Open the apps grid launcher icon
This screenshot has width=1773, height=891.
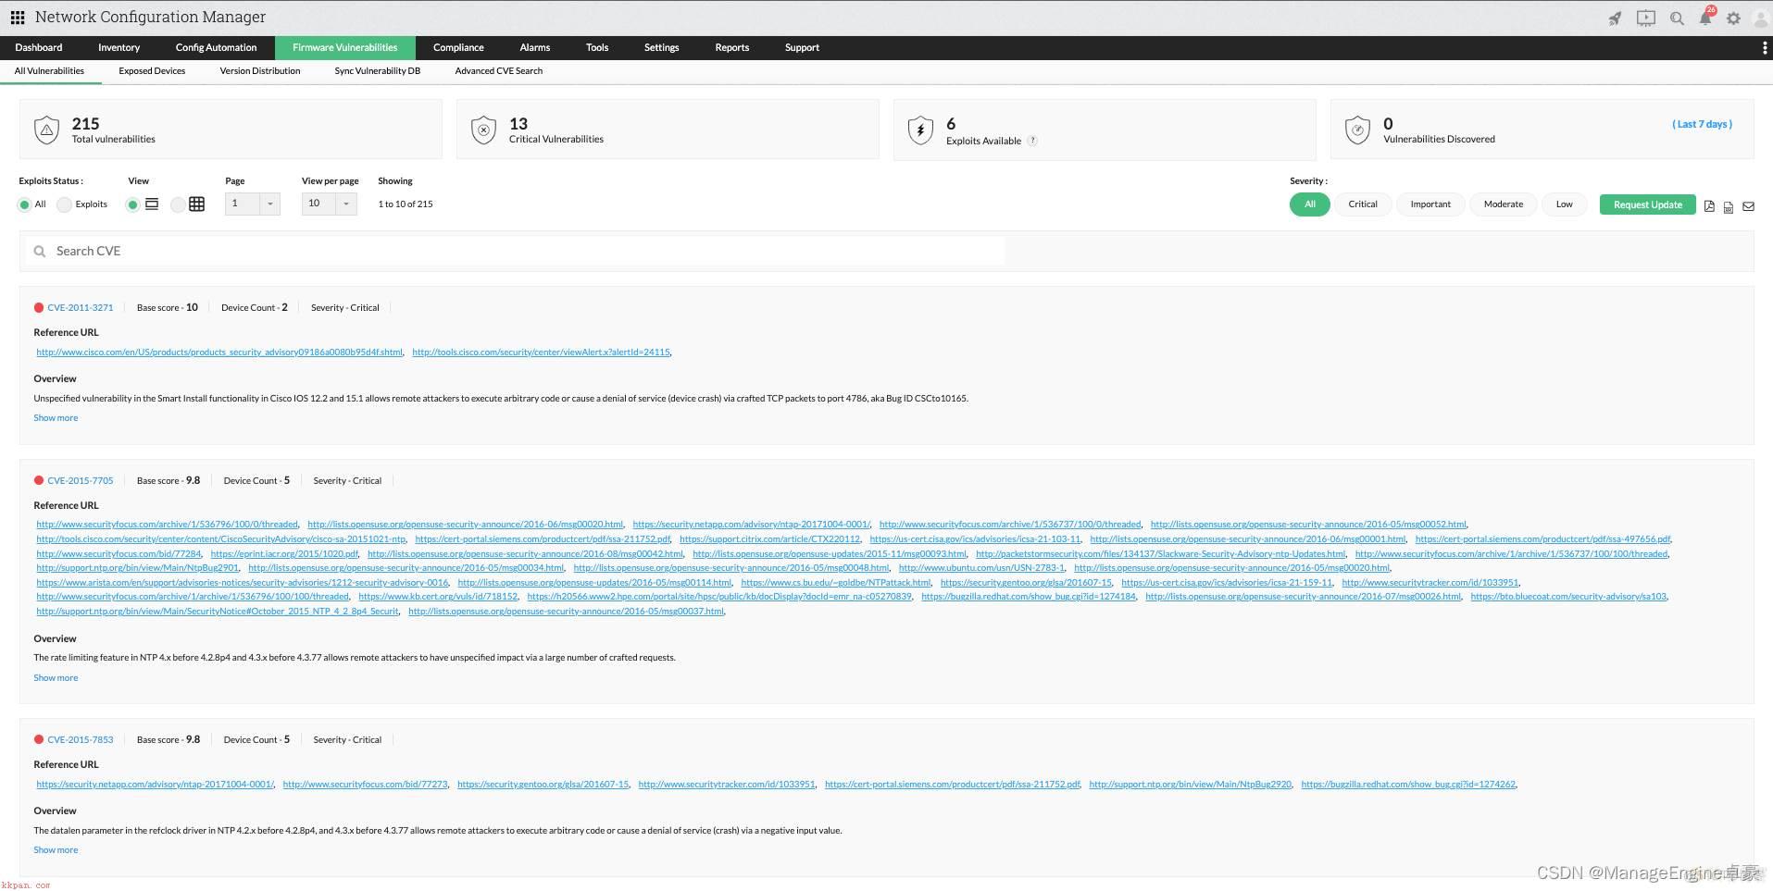[18, 18]
